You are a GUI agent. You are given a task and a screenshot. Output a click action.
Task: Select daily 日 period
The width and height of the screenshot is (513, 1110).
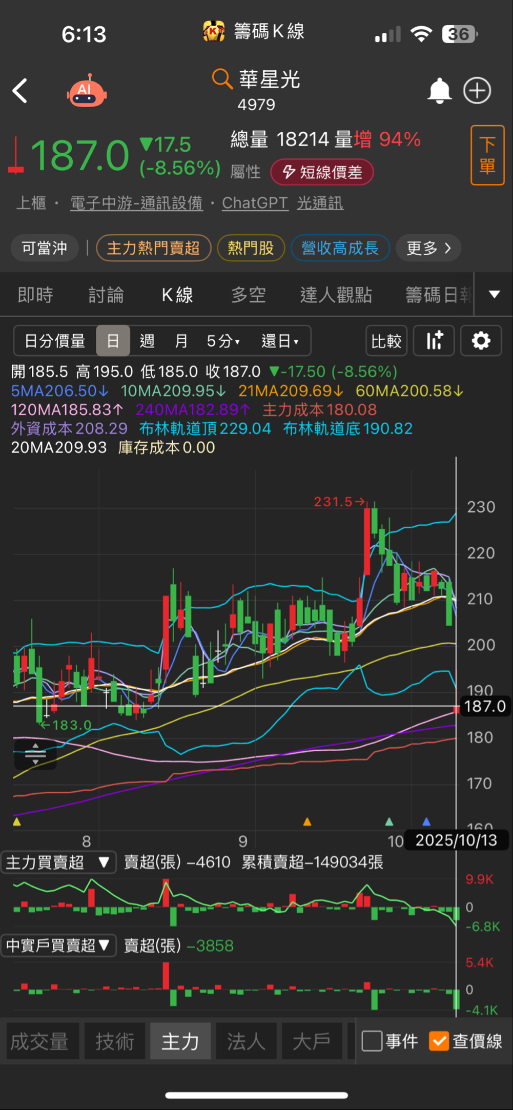pos(113,341)
